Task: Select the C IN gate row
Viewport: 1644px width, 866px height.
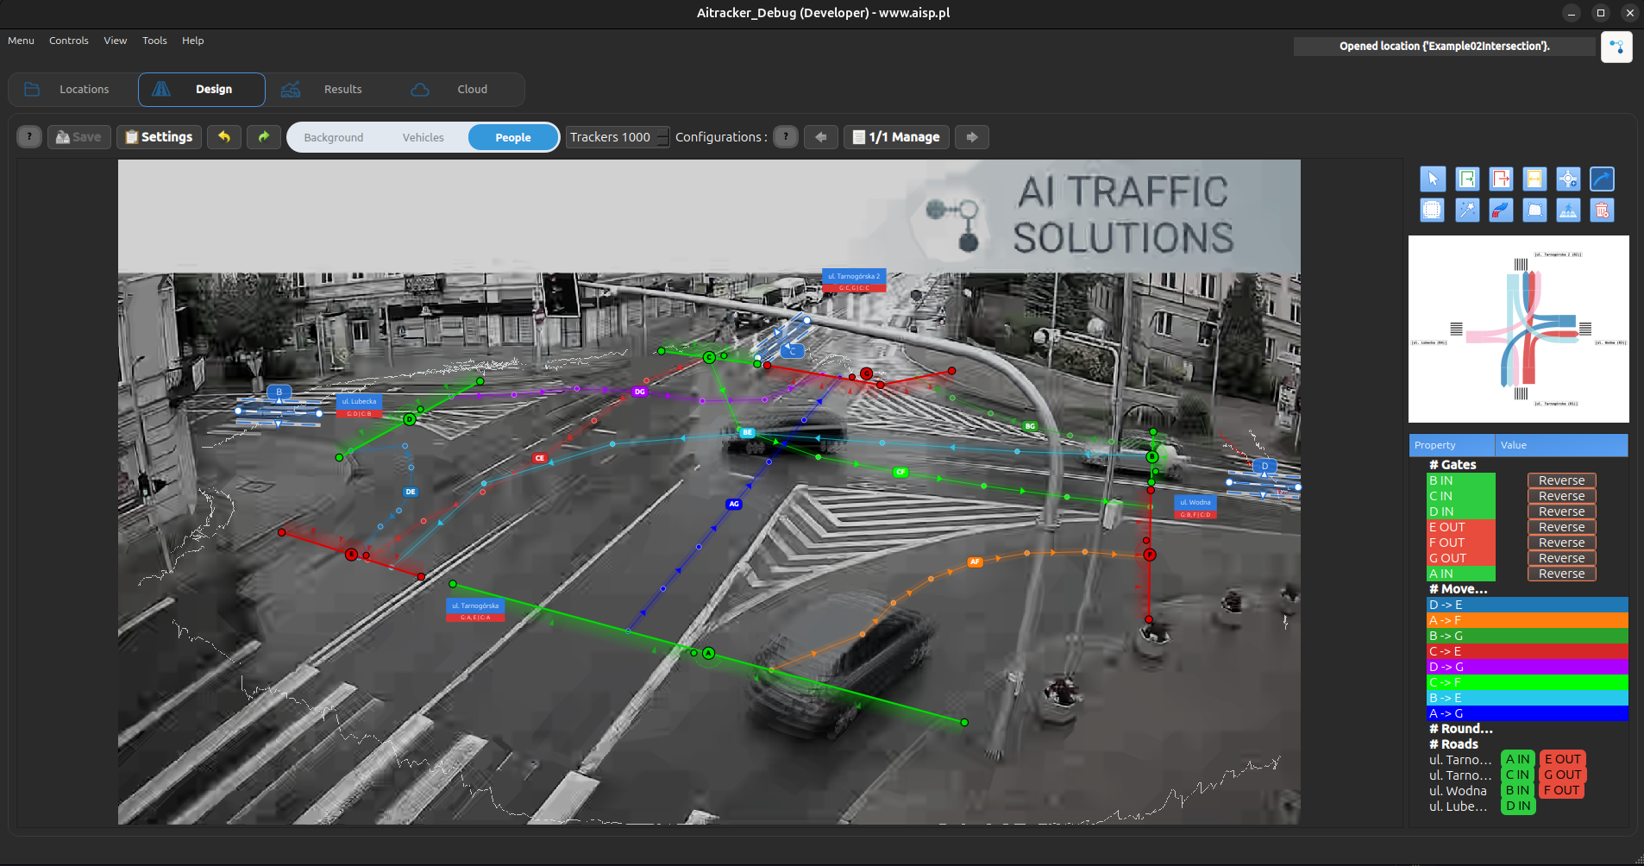Action: (x=1460, y=496)
